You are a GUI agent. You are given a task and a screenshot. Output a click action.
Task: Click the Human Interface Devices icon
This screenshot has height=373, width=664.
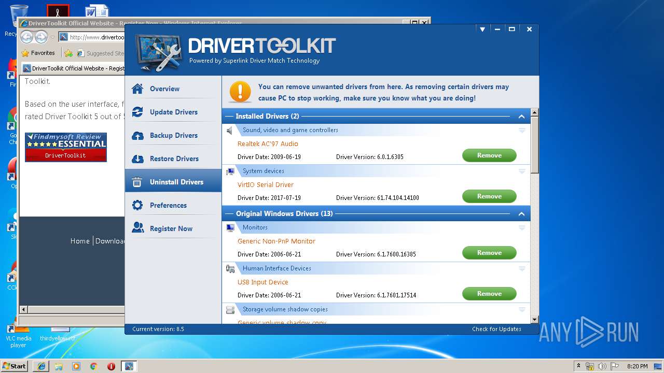pyautogui.click(x=230, y=269)
